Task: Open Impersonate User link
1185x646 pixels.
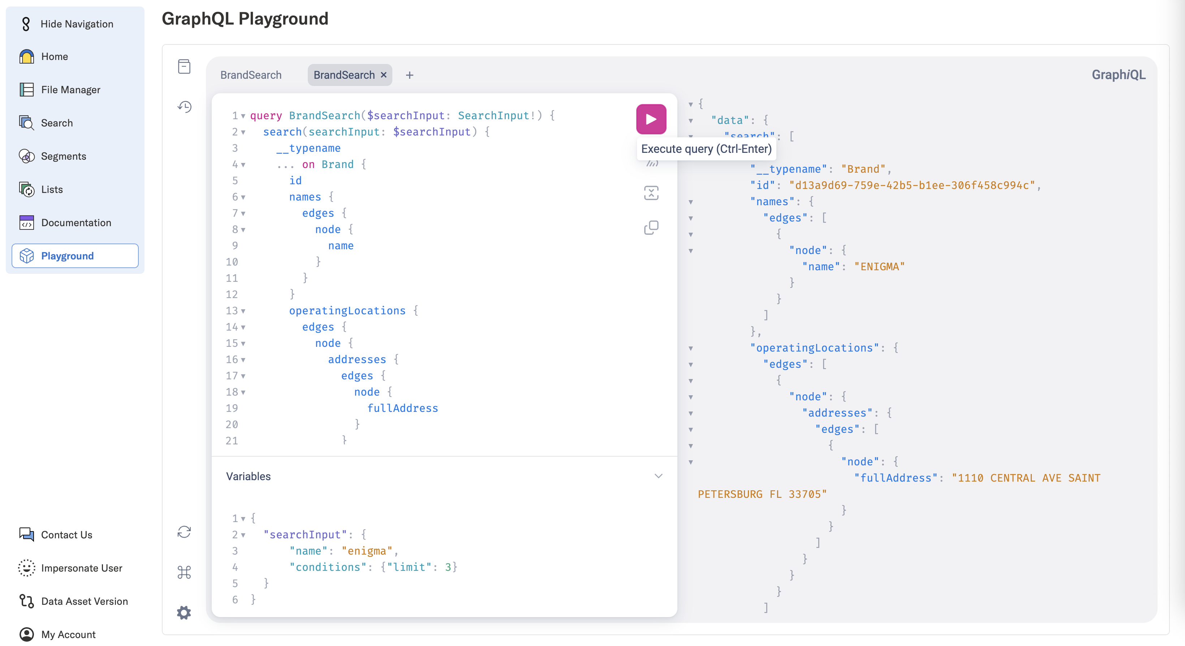Action: [81, 568]
